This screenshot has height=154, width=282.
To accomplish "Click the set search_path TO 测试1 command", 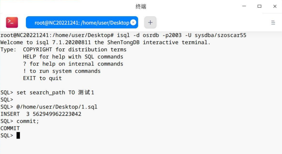I will [55, 92].
